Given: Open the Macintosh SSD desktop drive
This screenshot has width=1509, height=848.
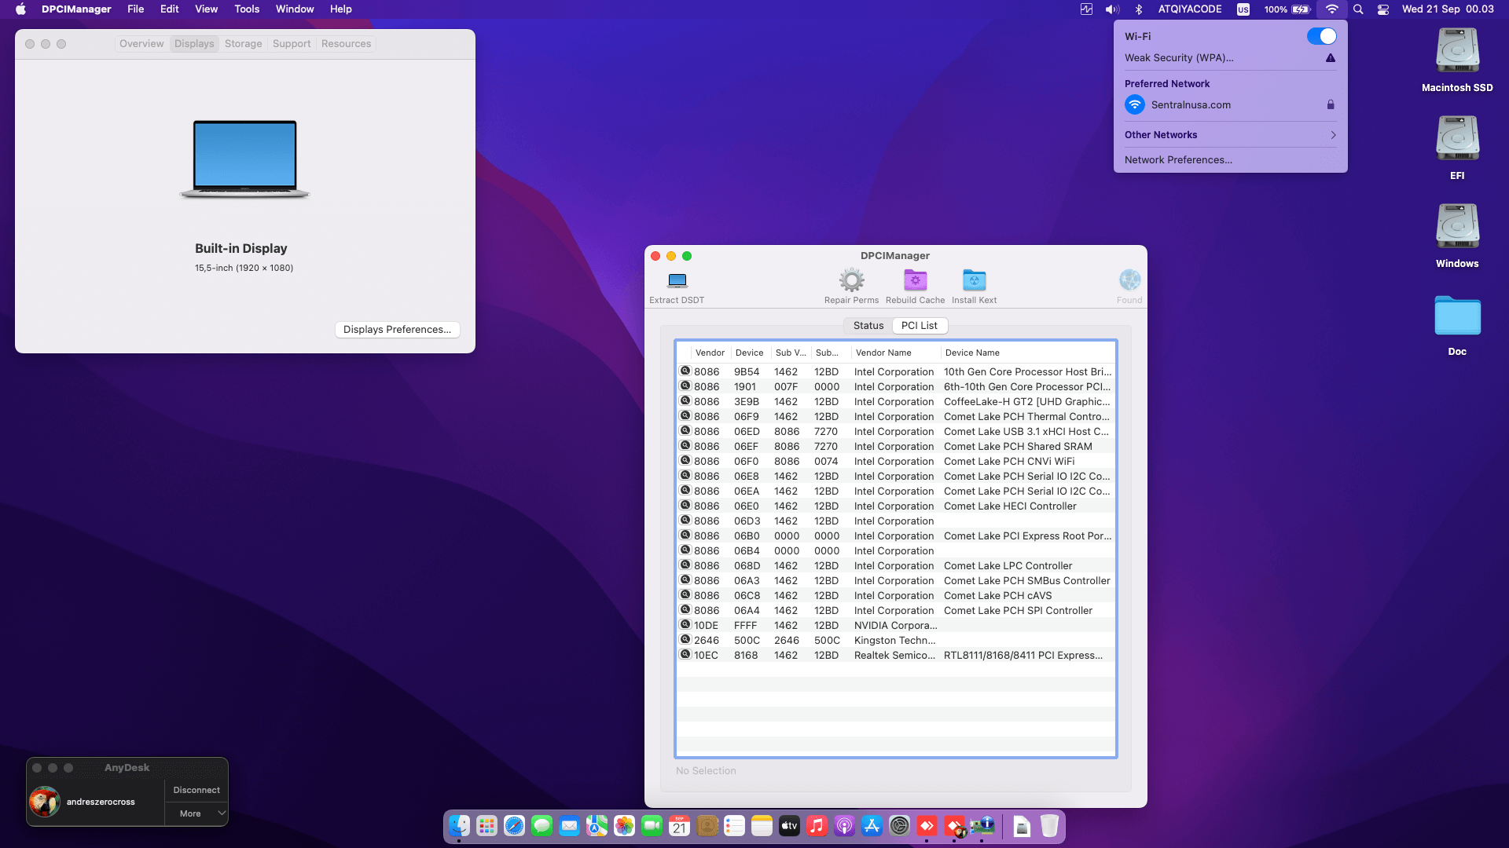Looking at the screenshot, I should (x=1457, y=52).
